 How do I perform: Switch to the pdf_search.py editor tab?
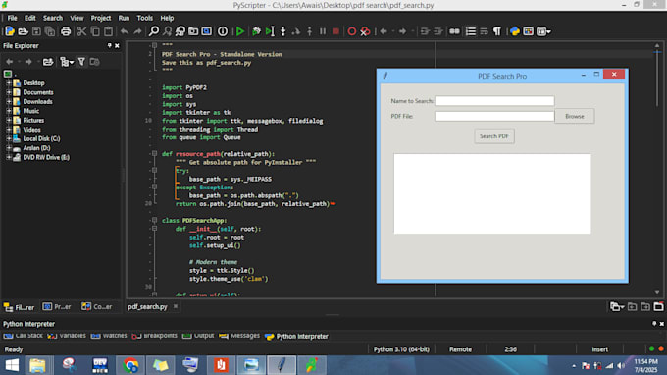147,307
